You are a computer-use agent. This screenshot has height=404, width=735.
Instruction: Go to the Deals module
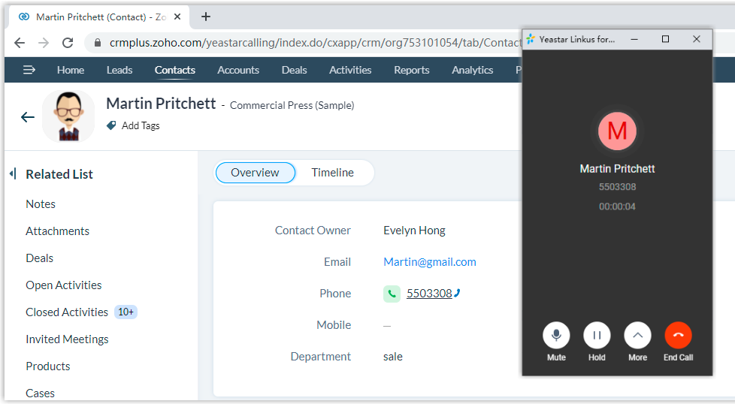click(294, 70)
